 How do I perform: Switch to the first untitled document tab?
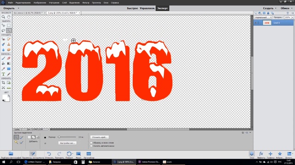click(28, 13)
